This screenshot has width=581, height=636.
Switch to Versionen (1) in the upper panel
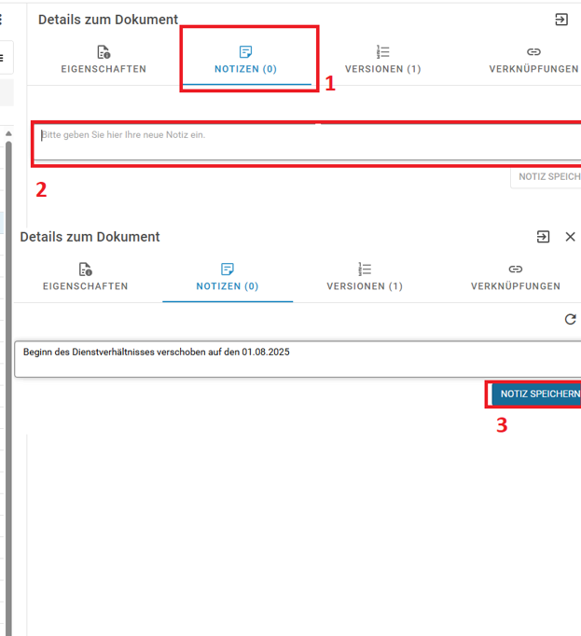click(x=382, y=60)
